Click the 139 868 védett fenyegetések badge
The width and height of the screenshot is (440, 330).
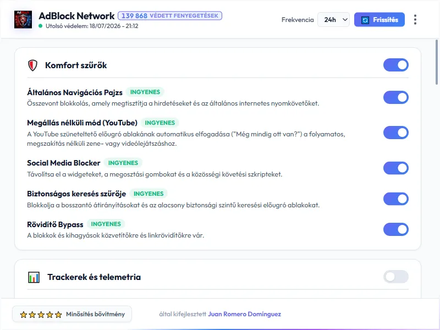click(x=170, y=16)
